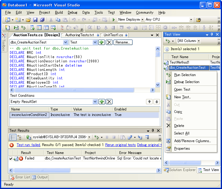Click the Pause run icon in Test Results
This screenshot has height=189, width=222.
point(107,137)
